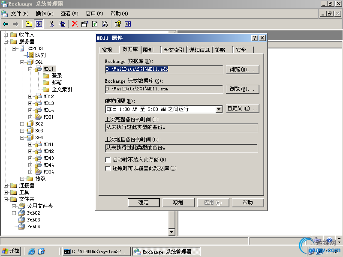Viewport: 343px width, 257px height.
Task: Open the Properties toolbar icon
Action: pos(84,24)
